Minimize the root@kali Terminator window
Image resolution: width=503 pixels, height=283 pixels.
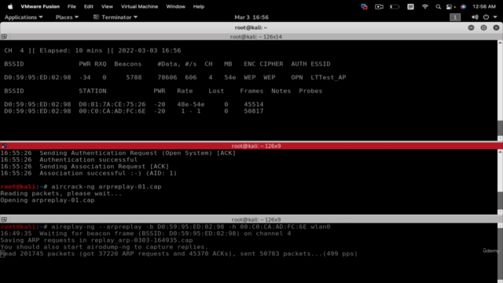tap(471, 28)
